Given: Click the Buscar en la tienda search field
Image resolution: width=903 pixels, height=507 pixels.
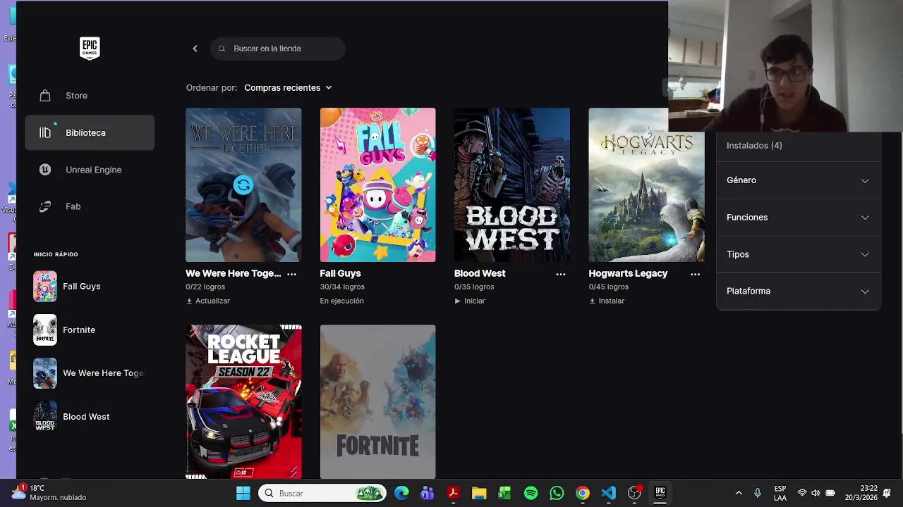Looking at the screenshot, I should coord(278,49).
